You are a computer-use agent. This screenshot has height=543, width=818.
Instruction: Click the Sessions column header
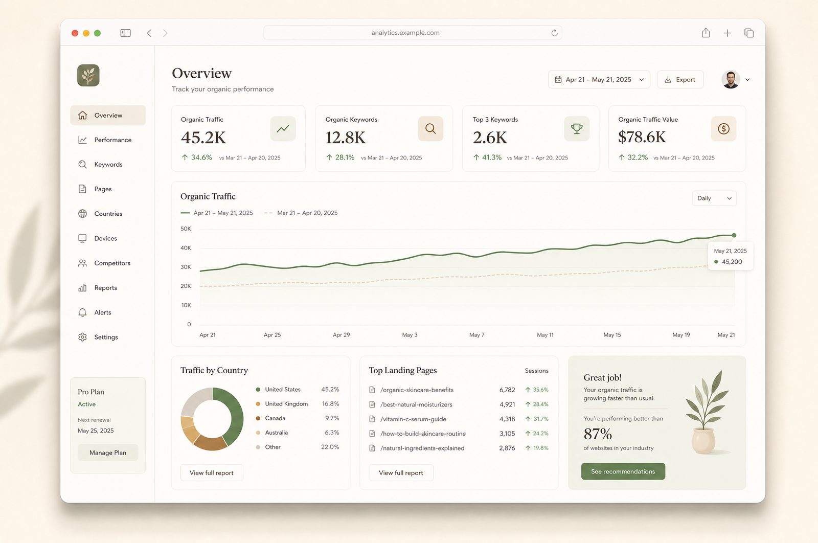click(536, 371)
